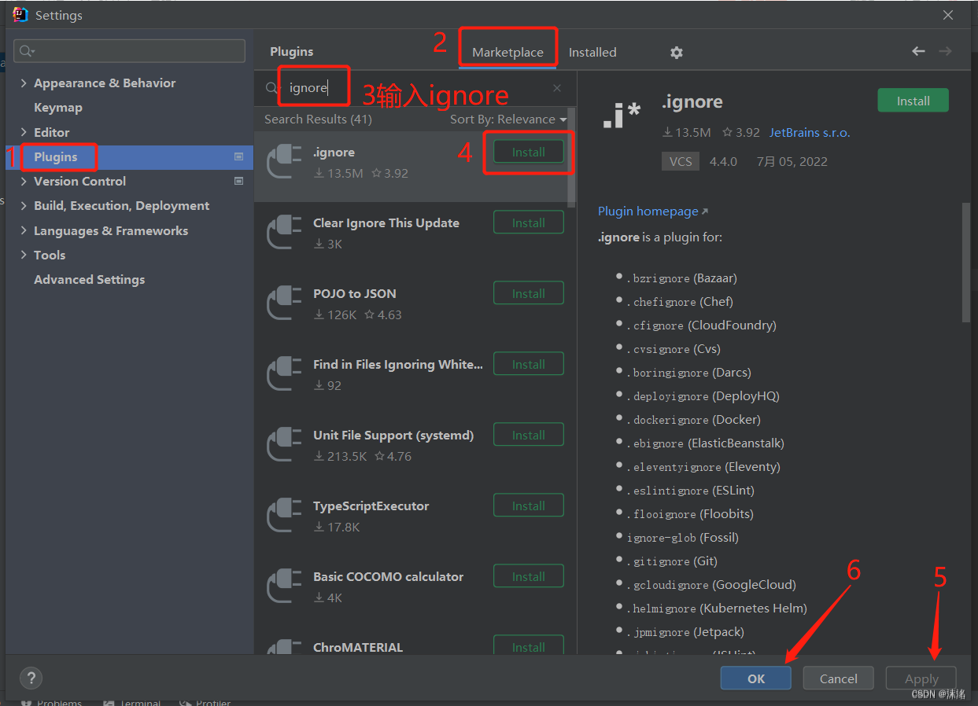Click the project-level icon beside Version Control
This screenshot has height=706, width=978.
(x=238, y=181)
